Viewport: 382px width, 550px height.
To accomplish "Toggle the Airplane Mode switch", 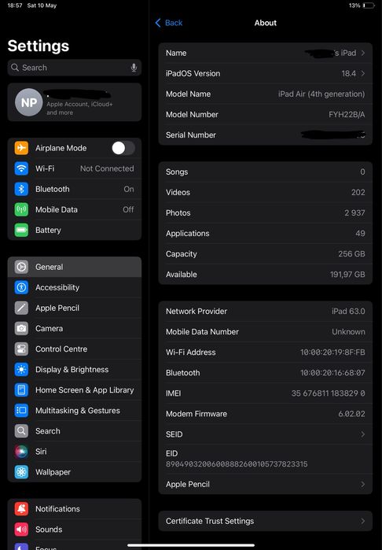I will 123,148.
